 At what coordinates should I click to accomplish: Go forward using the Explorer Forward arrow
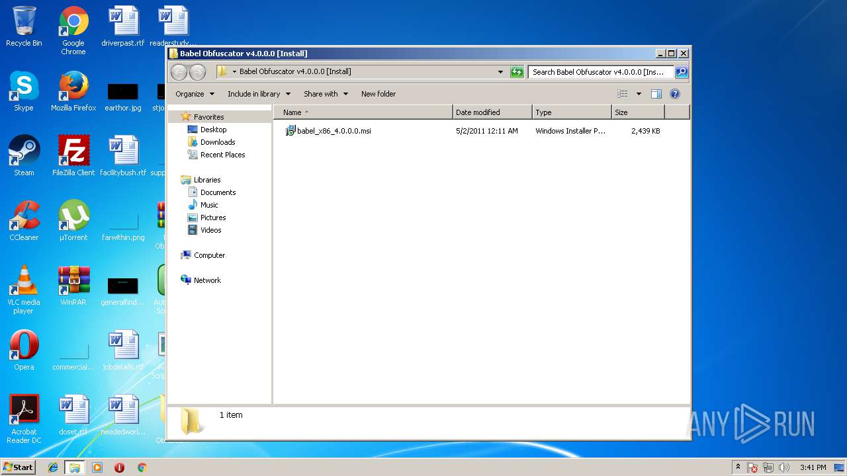pos(197,72)
